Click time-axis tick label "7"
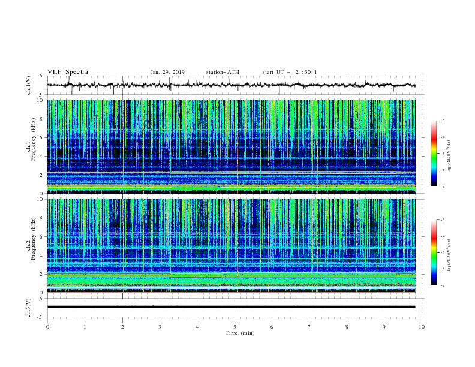This screenshot has height=367, width=475. 309,327
